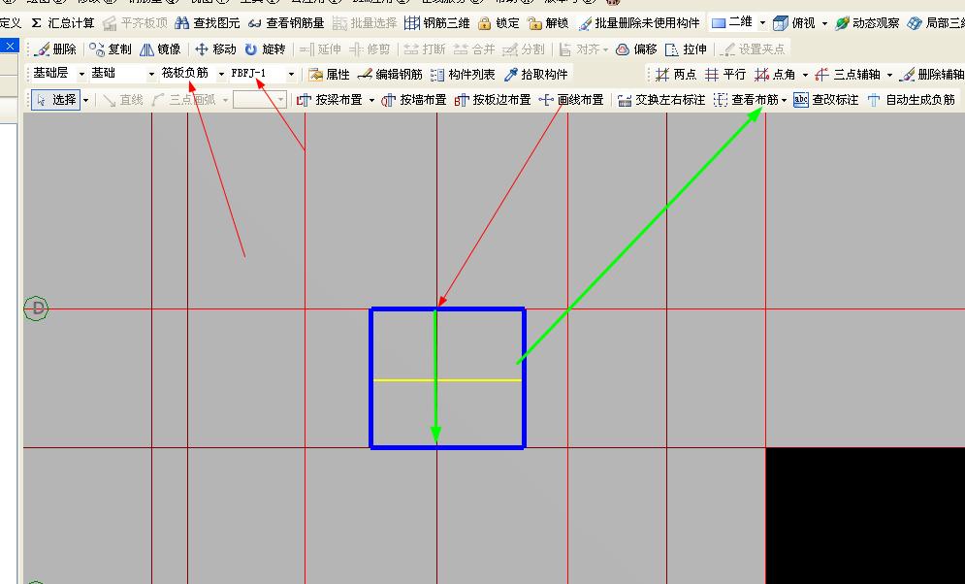Click 拾取构件 pick component tool
The height and width of the screenshot is (584, 965).
point(535,75)
